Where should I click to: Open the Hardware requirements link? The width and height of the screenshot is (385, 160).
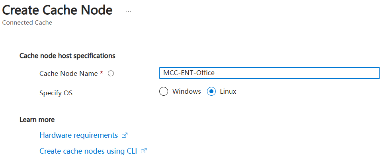coord(79,135)
